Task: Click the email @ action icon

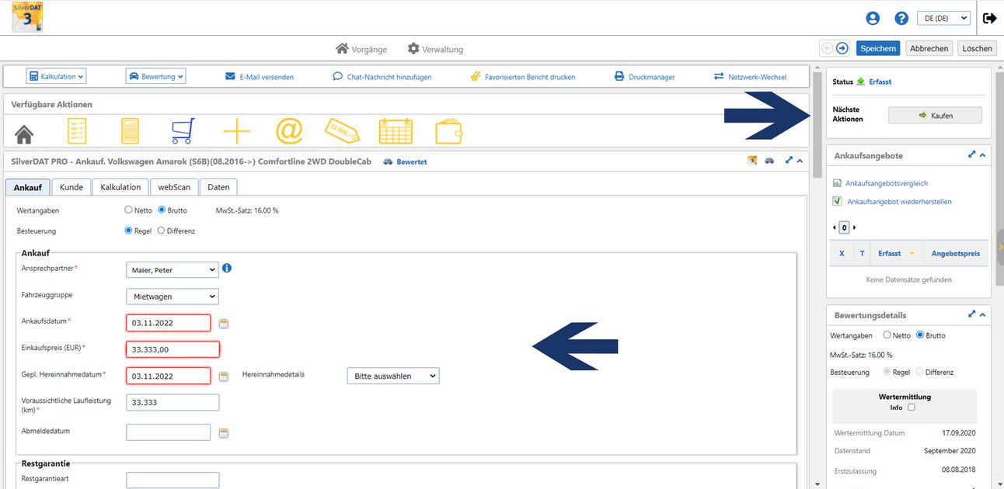Action: (x=289, y=131)
